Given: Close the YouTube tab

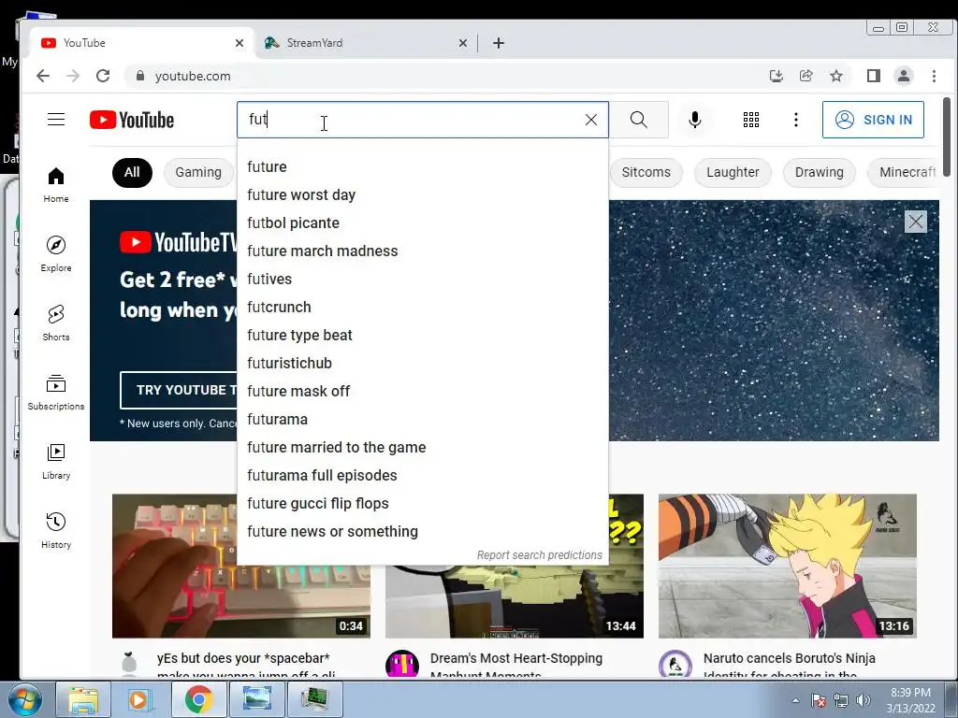Looking at the screenshot, I should click(x=239, y=43).
